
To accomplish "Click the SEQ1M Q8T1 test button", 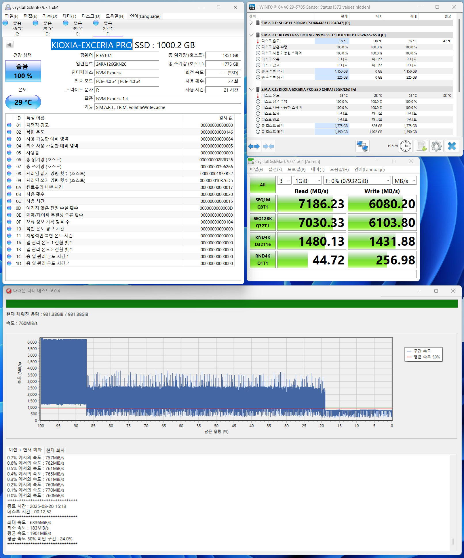I will [263, 203].
